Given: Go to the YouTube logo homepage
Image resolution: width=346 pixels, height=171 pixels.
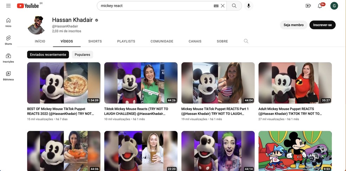Looking at the screenshot, I should click(x=28, y=6).
